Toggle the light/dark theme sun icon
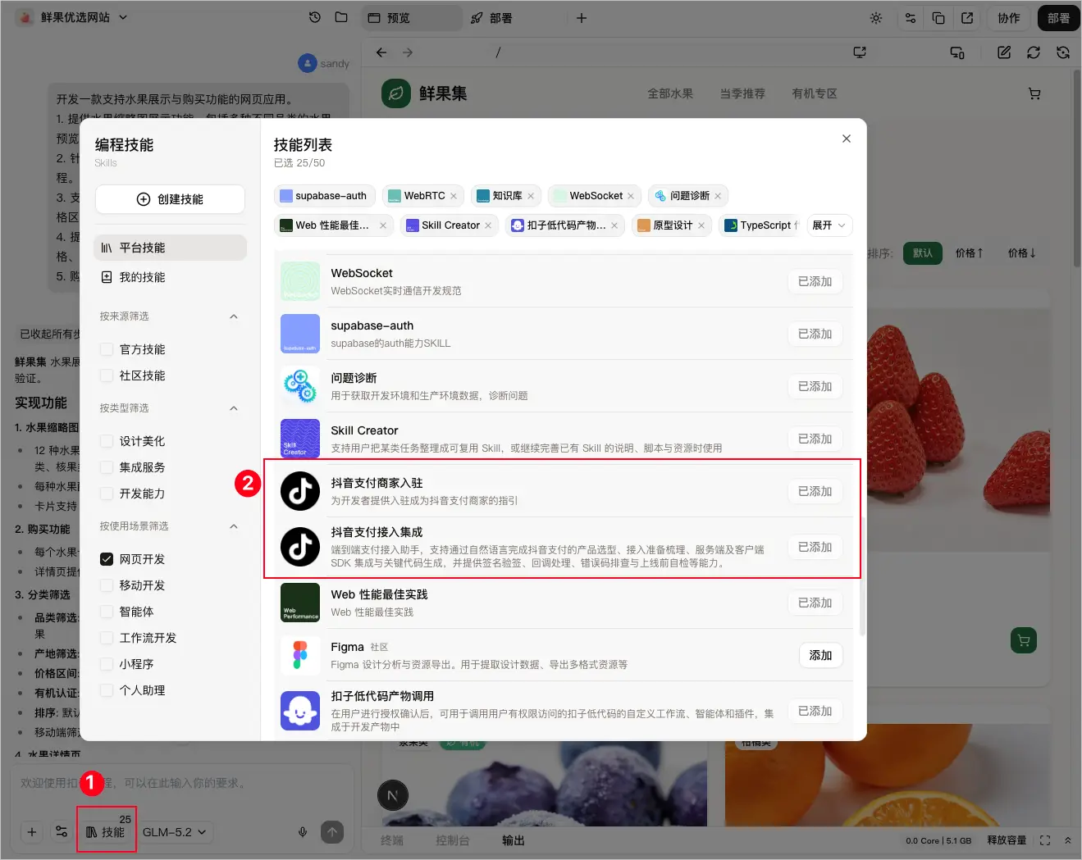1082x860 pixels. pos(876,18)
